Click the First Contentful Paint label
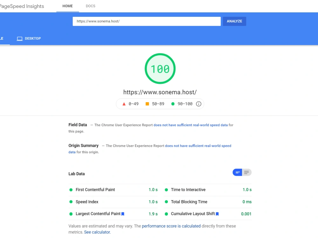The height and width of the screenshot is (238, 318). click(95, 190)
